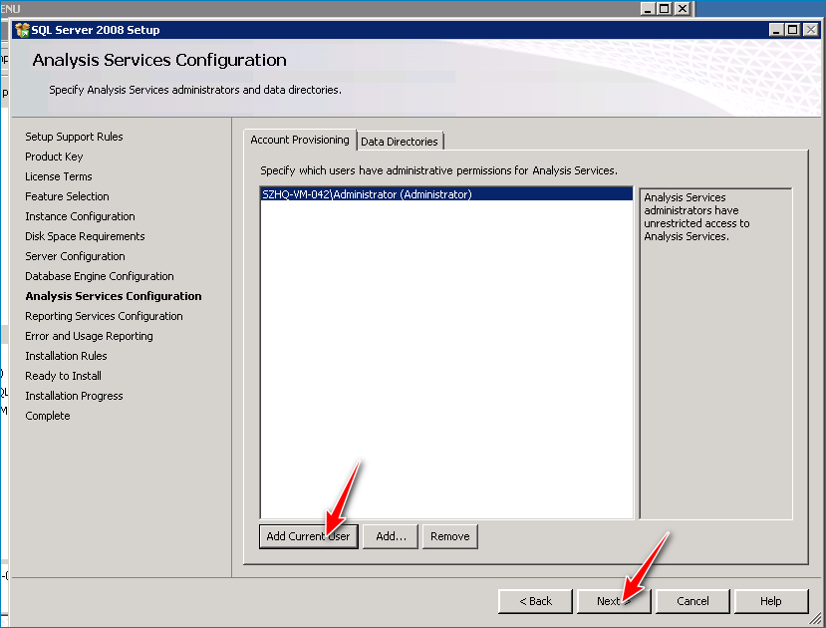Image resolution: width=826 pixels, height=628 pixels.
Task: Close the background ENU window
Action: 683,8
